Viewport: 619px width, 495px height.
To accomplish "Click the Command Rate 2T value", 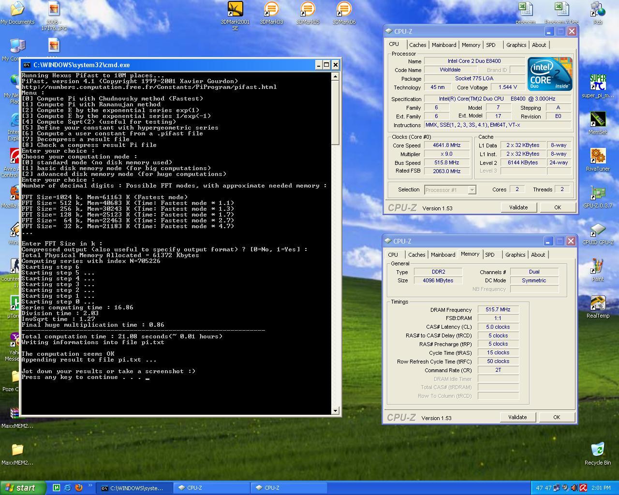I will click(x=498, y=370).
